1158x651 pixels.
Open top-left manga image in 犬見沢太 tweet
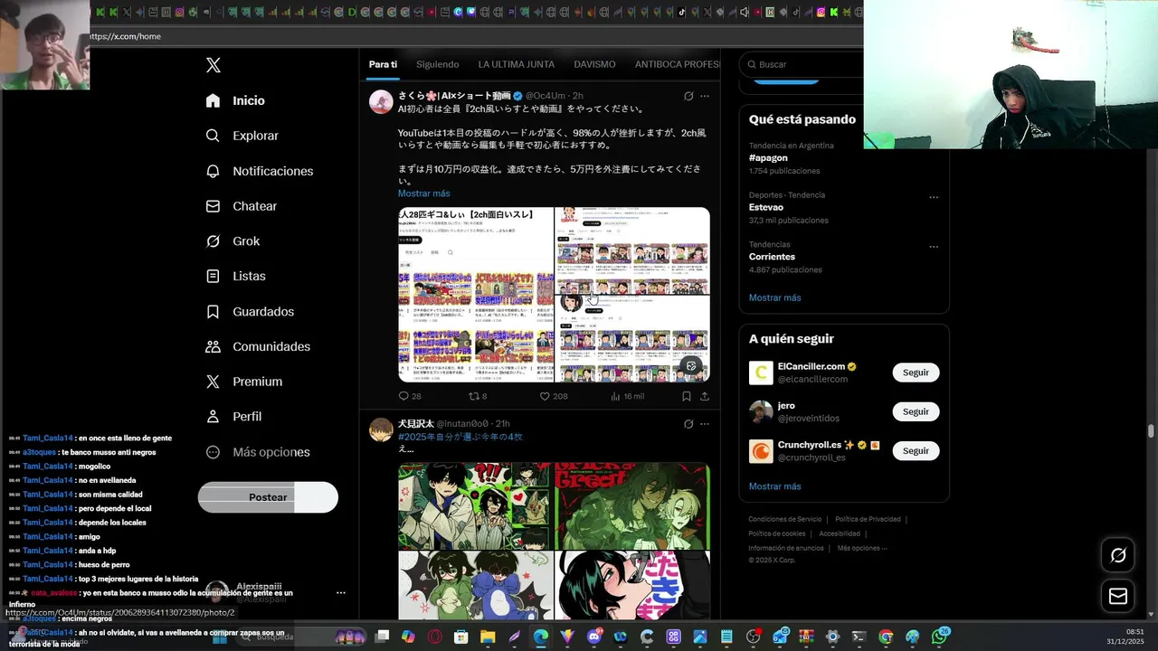click(x=474, y=506)
